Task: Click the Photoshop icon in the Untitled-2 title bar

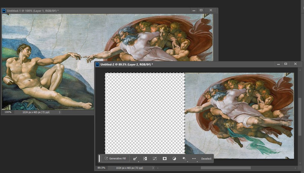Action: pos(98,64)
